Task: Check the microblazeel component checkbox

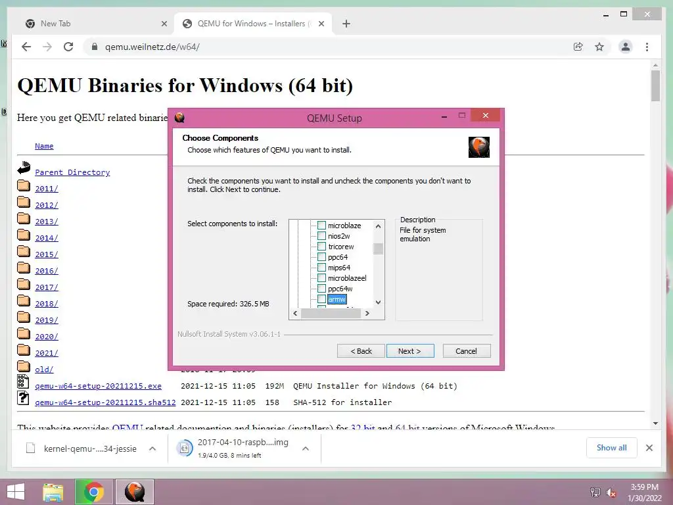Action: pyautogui.click(x=321, y=278)
